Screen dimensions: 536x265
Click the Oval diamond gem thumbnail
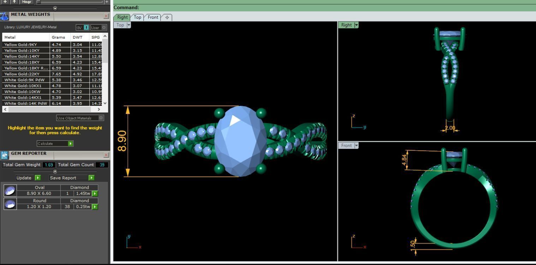[x=10, y=190]
